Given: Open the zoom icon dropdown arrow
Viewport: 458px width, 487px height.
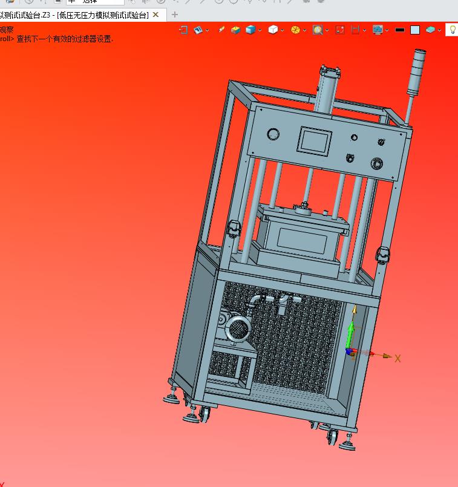Looking at the screenshot, I should pyautogui.click(x=327, y=30).
